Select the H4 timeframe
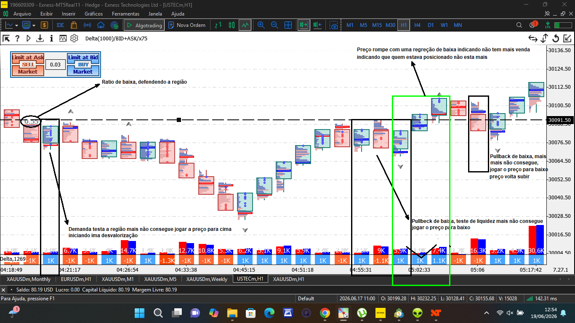Image resolution: width=575 pixels, height=323 pixels. [417, 25]
